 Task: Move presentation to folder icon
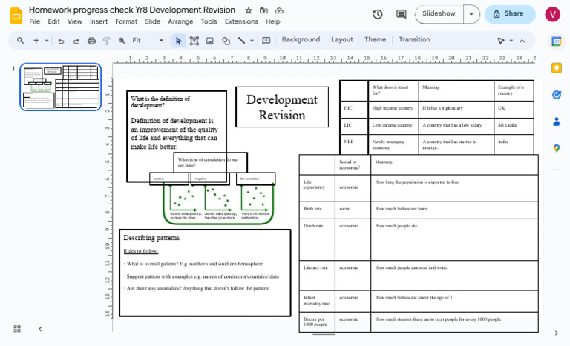tap(264, 10)
